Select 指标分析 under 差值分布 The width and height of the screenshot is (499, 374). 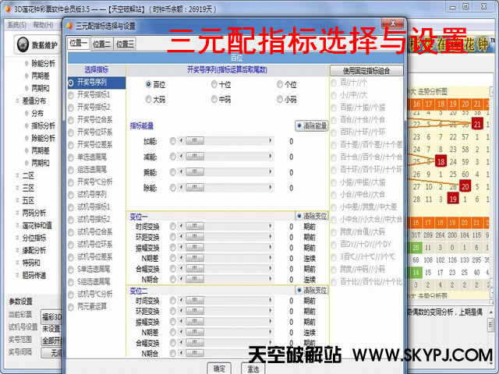(x=42, y=125)
